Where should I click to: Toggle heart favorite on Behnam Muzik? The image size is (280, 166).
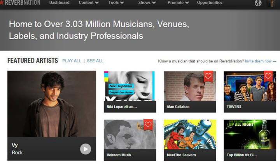click(x=148, y=124)
